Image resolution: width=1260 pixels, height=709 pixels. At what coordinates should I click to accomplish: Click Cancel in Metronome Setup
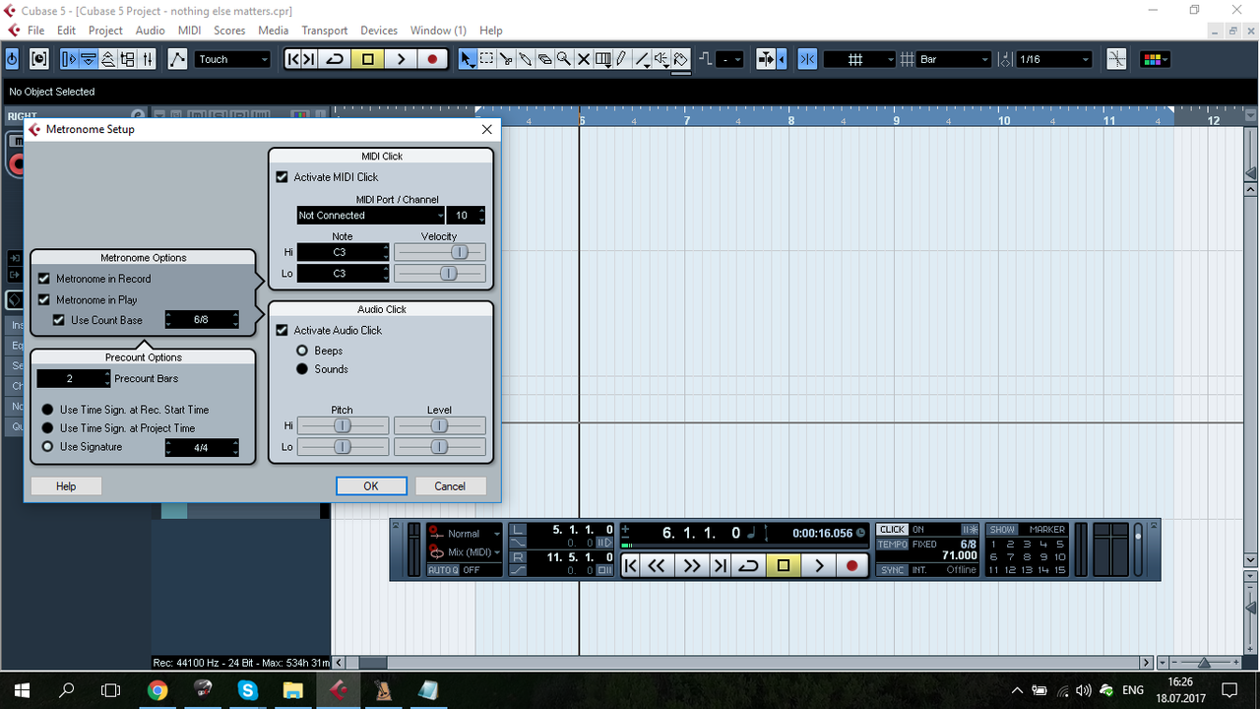pyautogui.click(x=450, y=486)
